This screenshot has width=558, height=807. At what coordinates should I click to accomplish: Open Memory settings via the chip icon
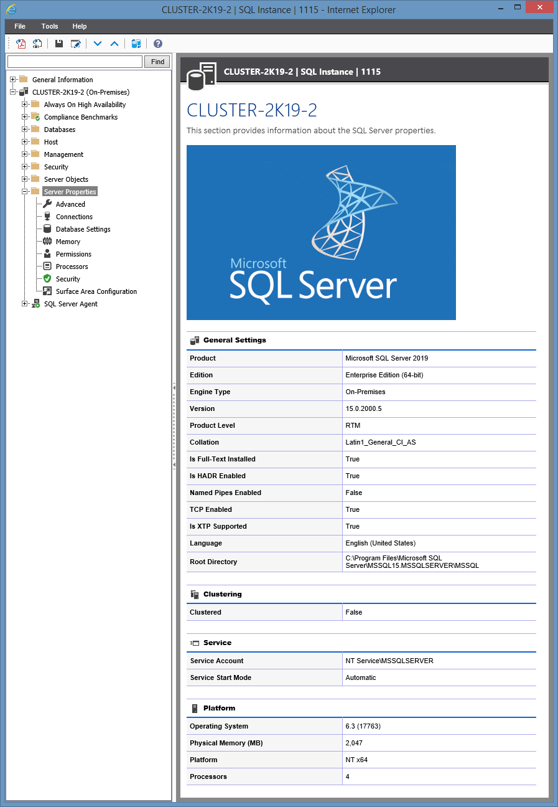(x=47, y=241)
